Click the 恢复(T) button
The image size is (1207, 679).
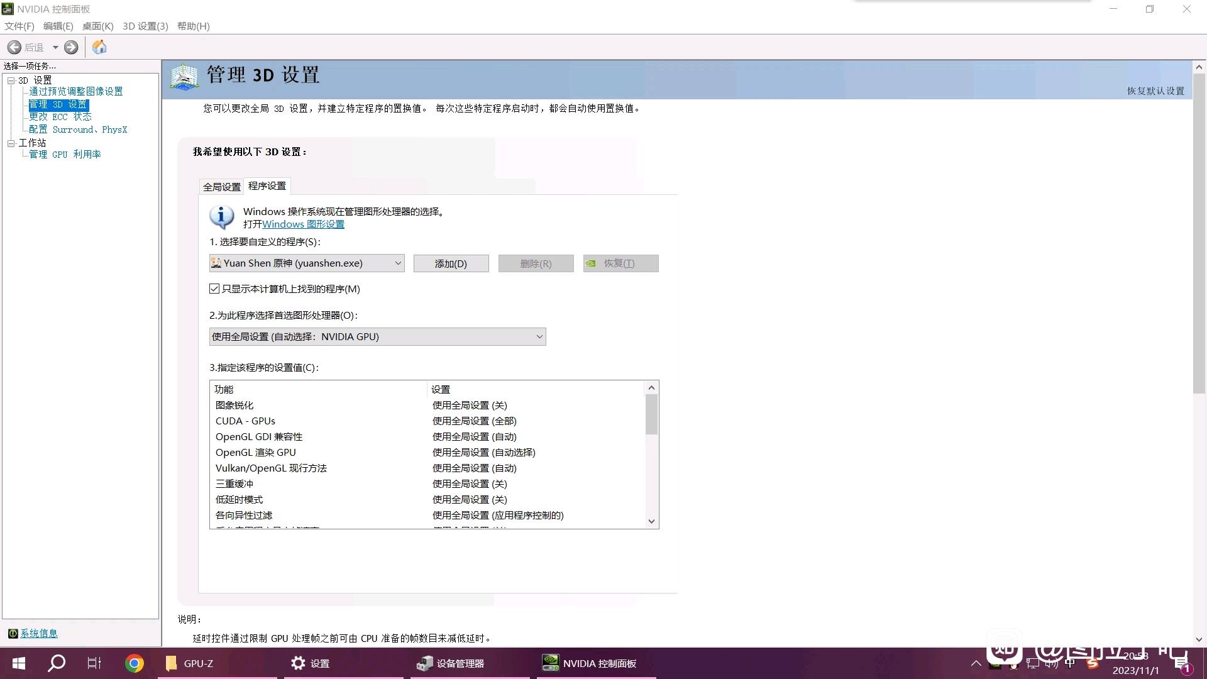tap(621, 263)
